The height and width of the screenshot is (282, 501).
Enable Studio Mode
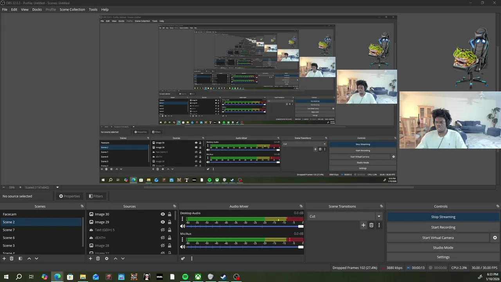[x=443, y=248]
